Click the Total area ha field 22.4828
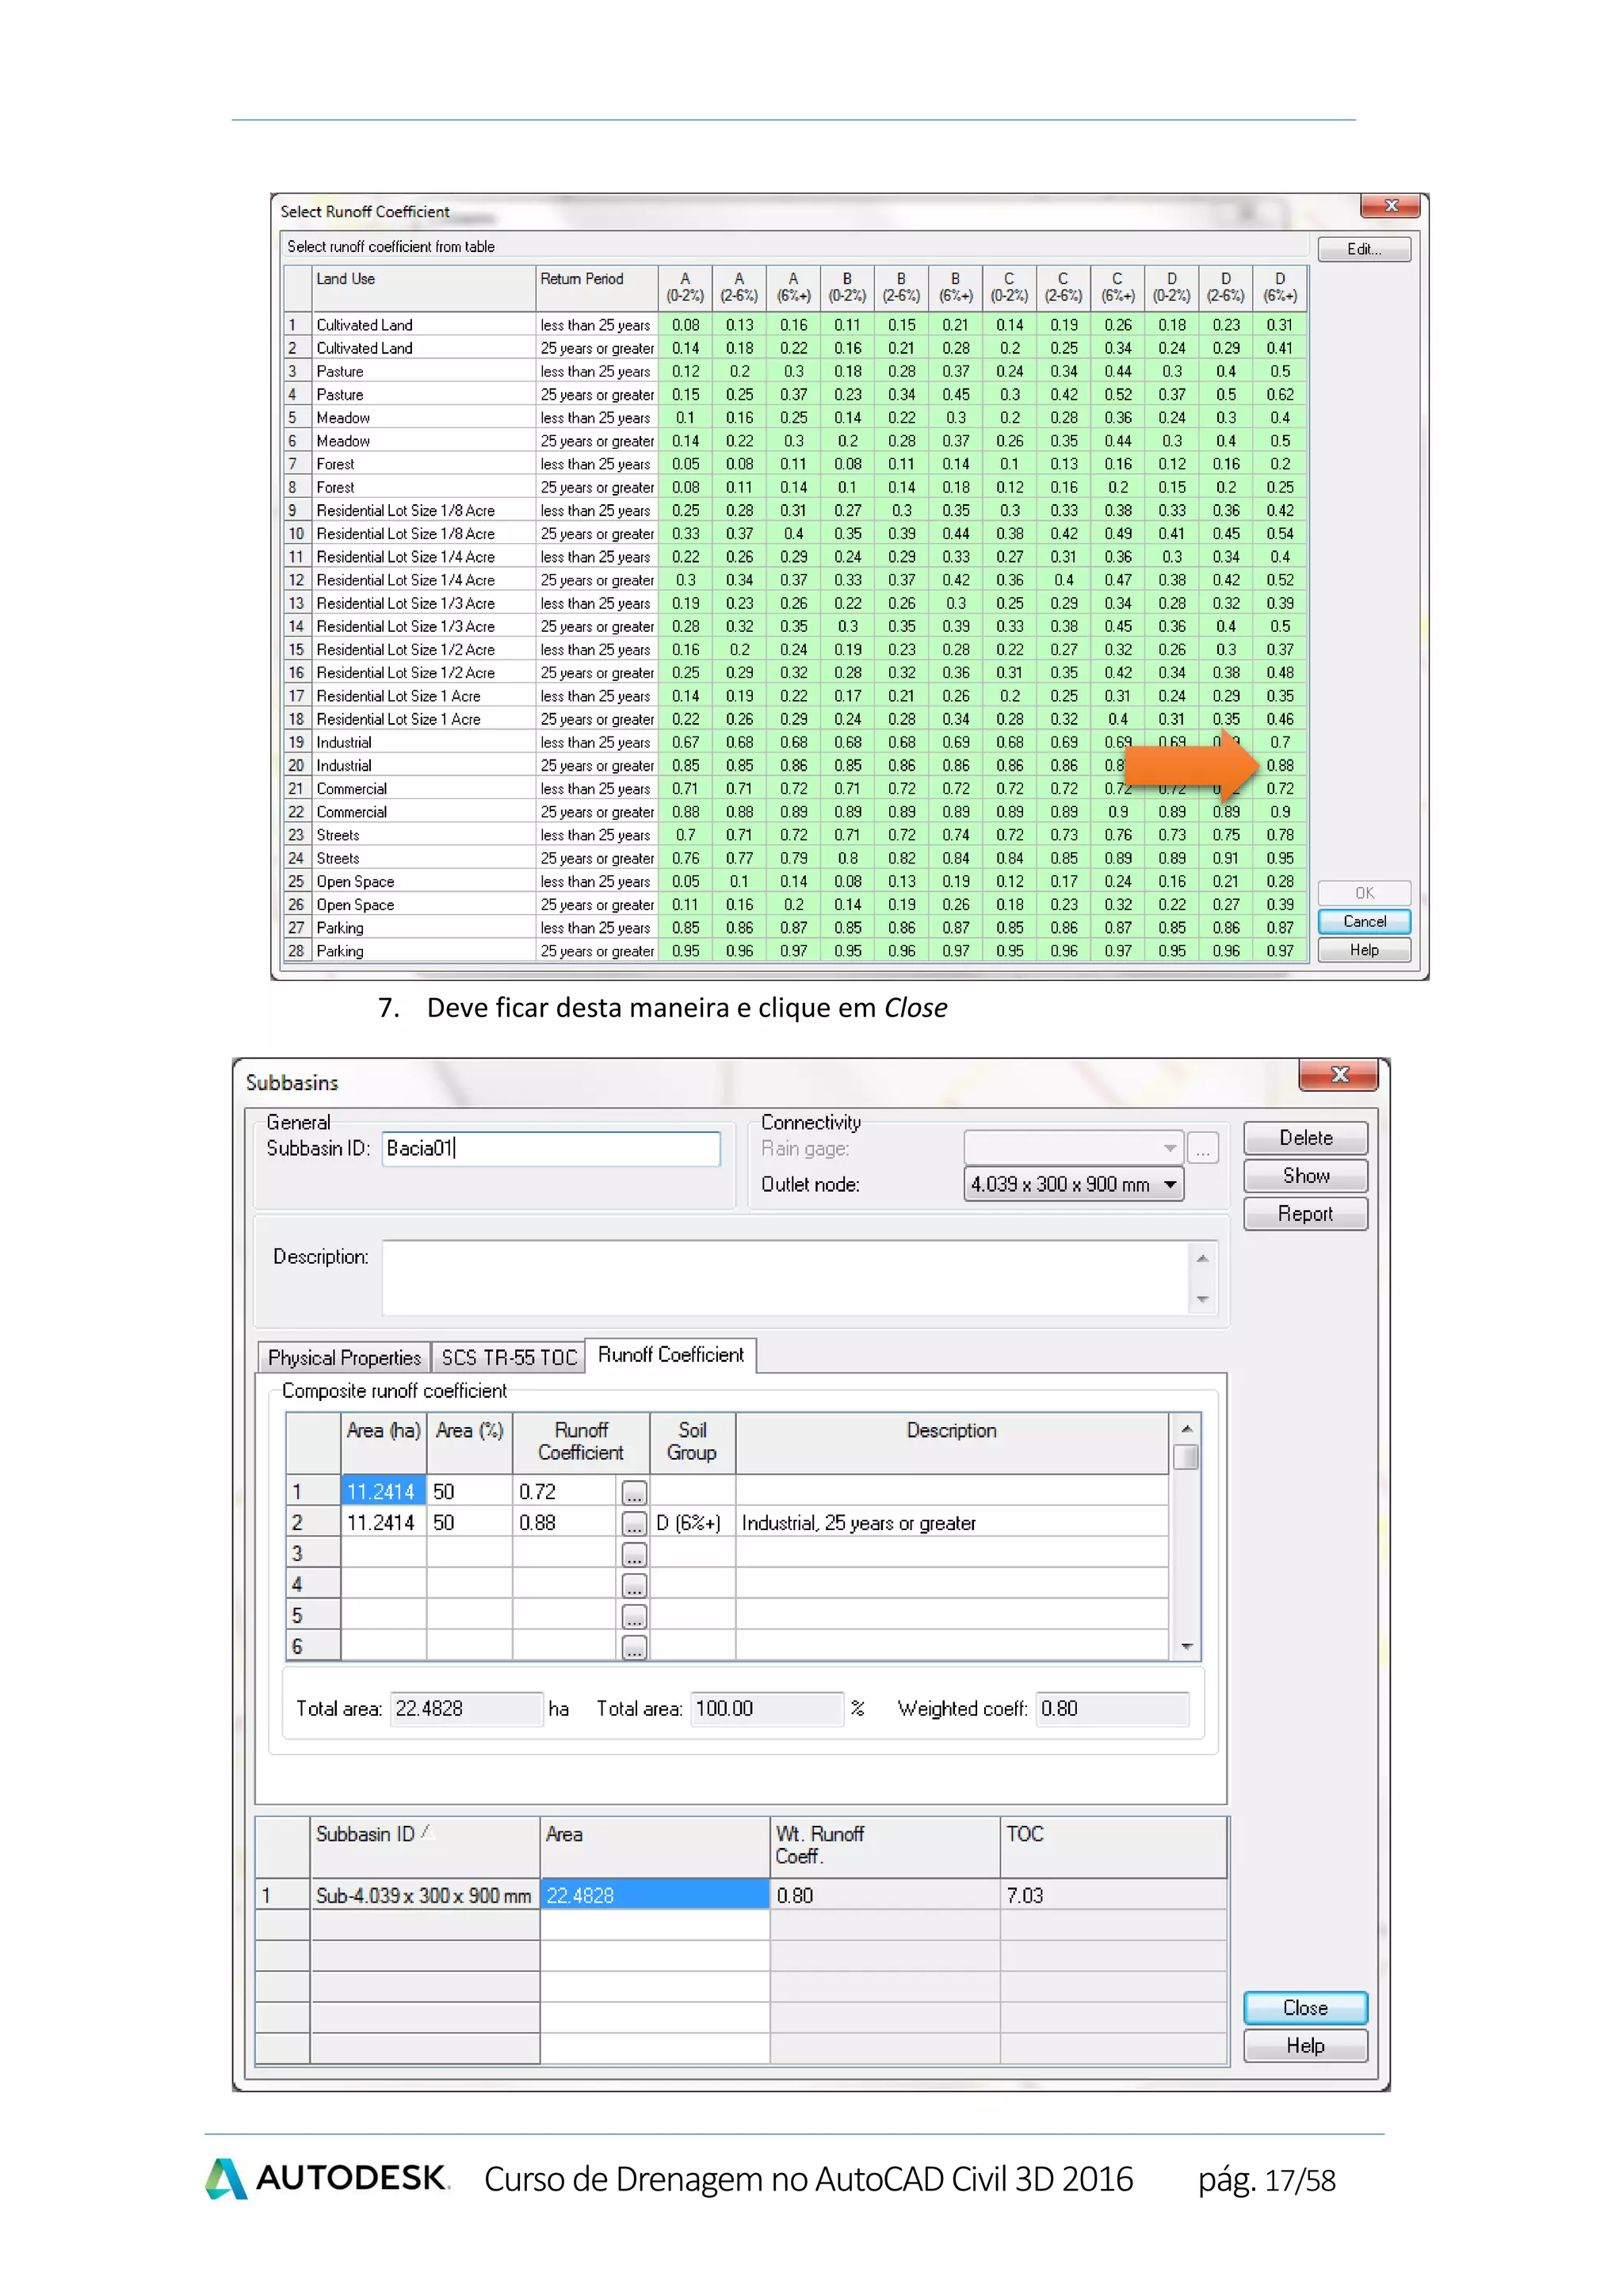Screen dimensions: 1623x2296 coord(466,1709)
